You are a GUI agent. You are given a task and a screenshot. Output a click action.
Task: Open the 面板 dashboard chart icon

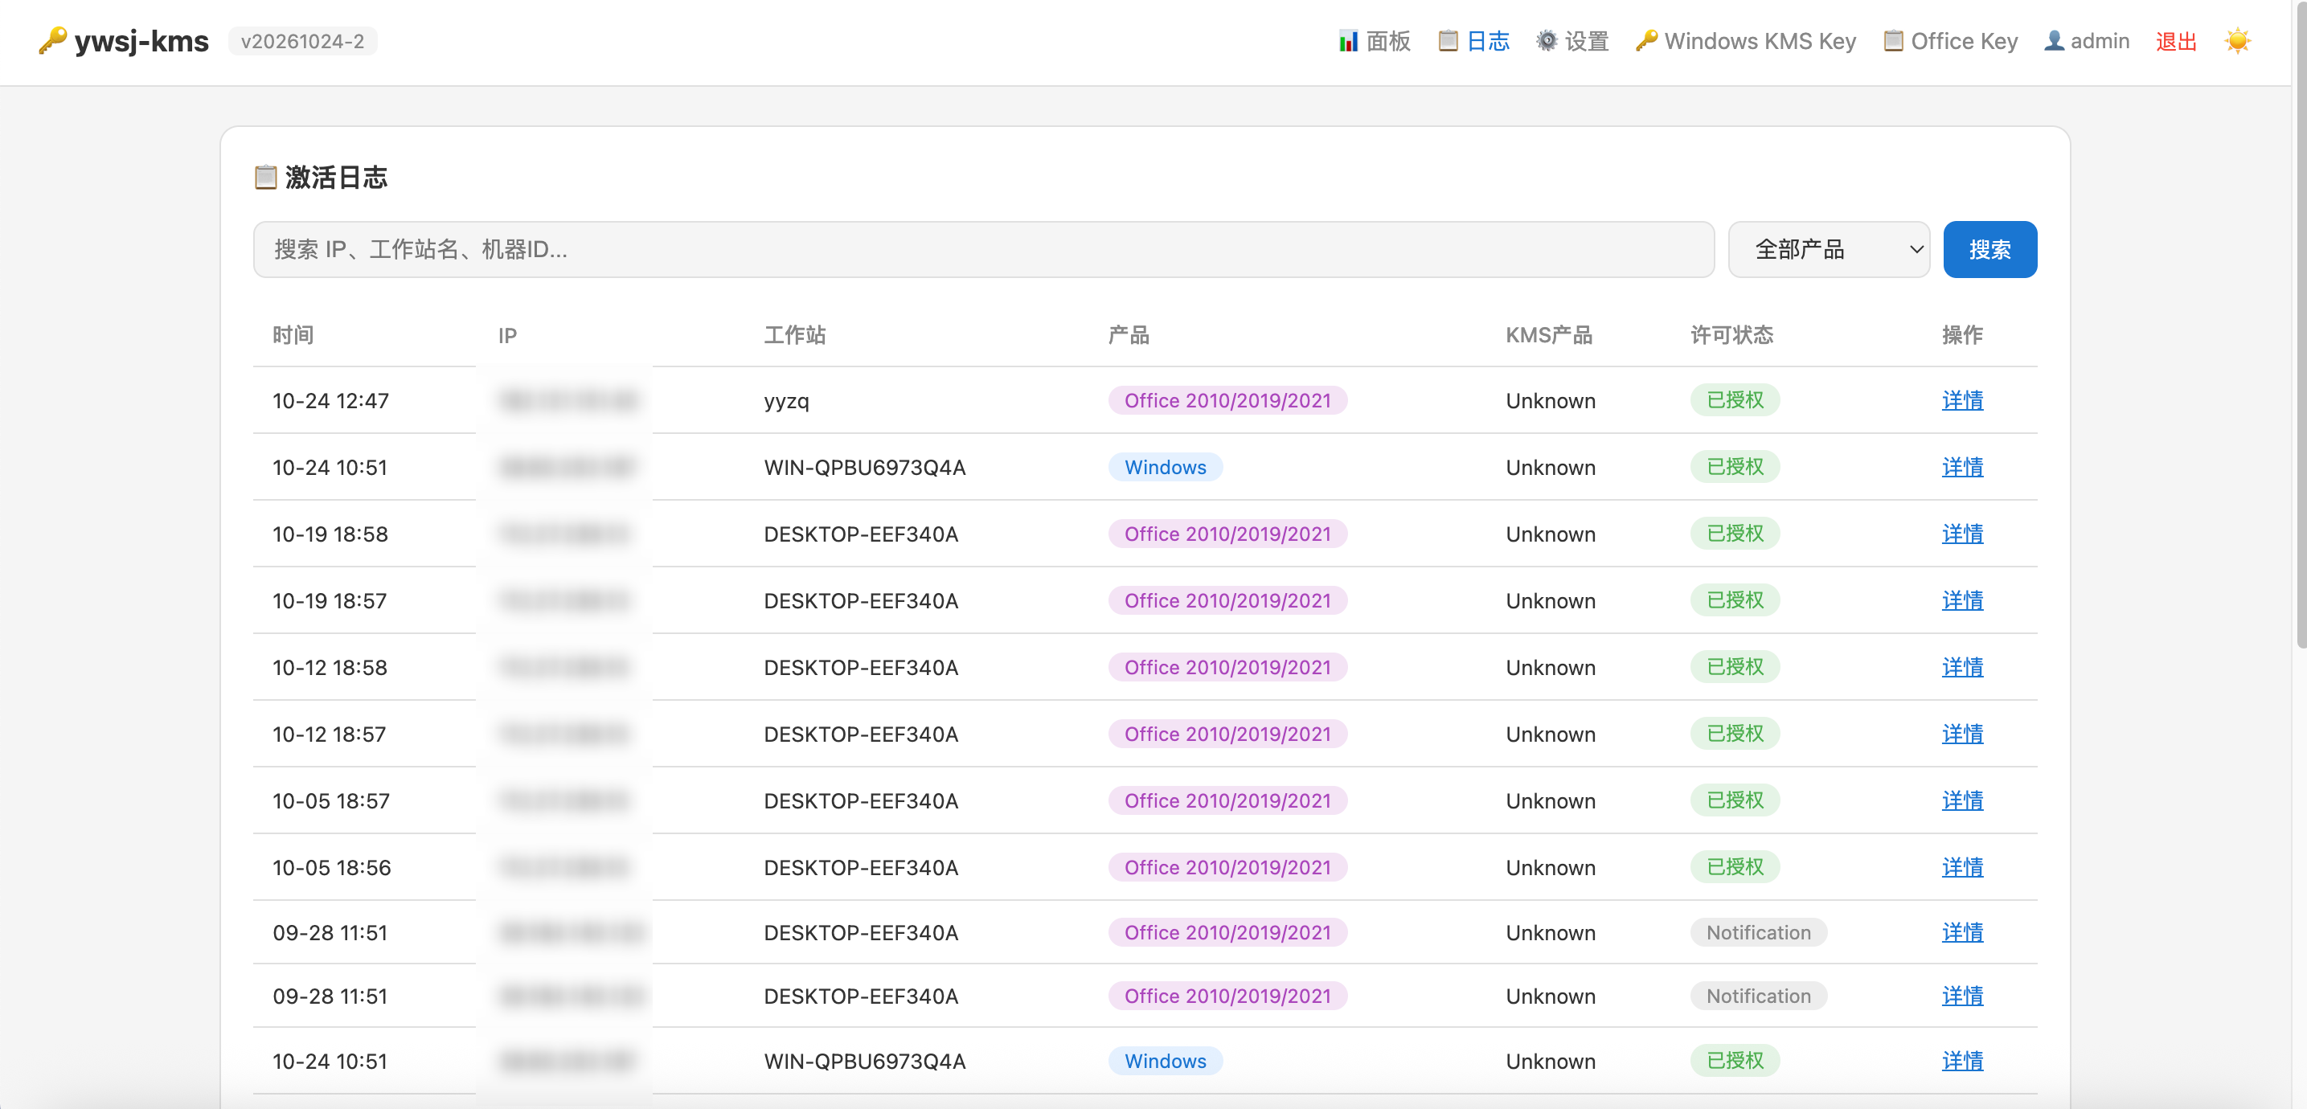point(1348,41)
